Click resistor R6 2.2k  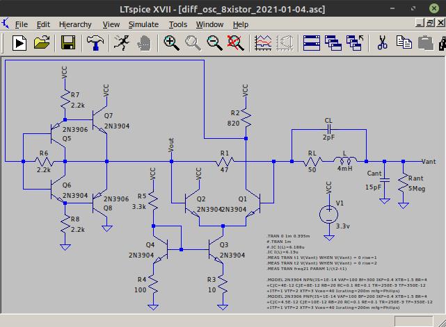point(44,162)
